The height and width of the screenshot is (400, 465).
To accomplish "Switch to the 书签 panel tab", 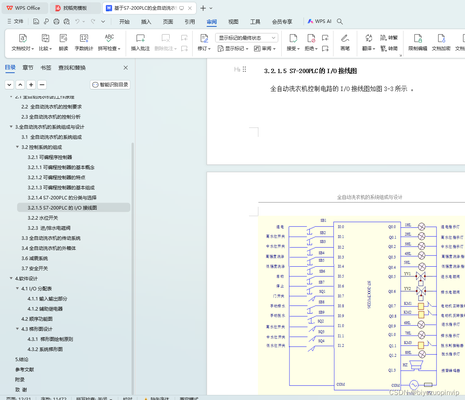I will (x=46, y=68).
